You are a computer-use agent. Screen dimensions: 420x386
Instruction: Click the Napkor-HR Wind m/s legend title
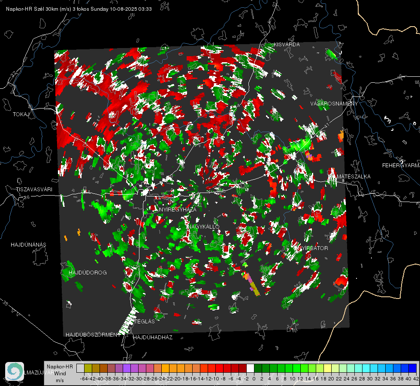60,374
